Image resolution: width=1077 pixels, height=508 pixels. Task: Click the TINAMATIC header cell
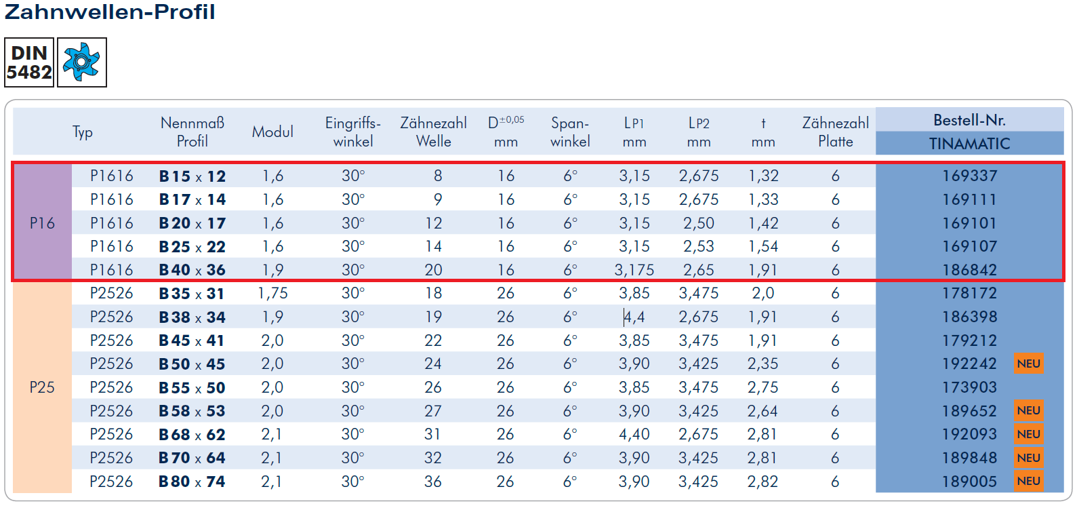[969, 143]
